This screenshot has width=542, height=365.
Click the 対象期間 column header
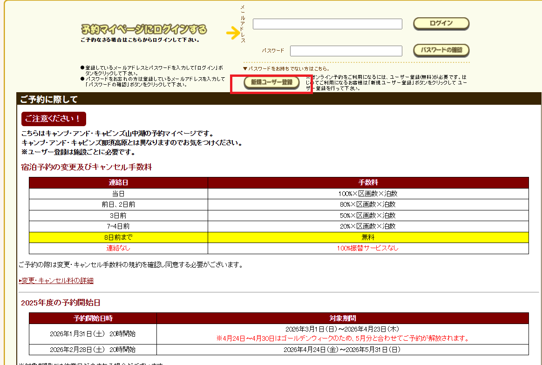342,318
